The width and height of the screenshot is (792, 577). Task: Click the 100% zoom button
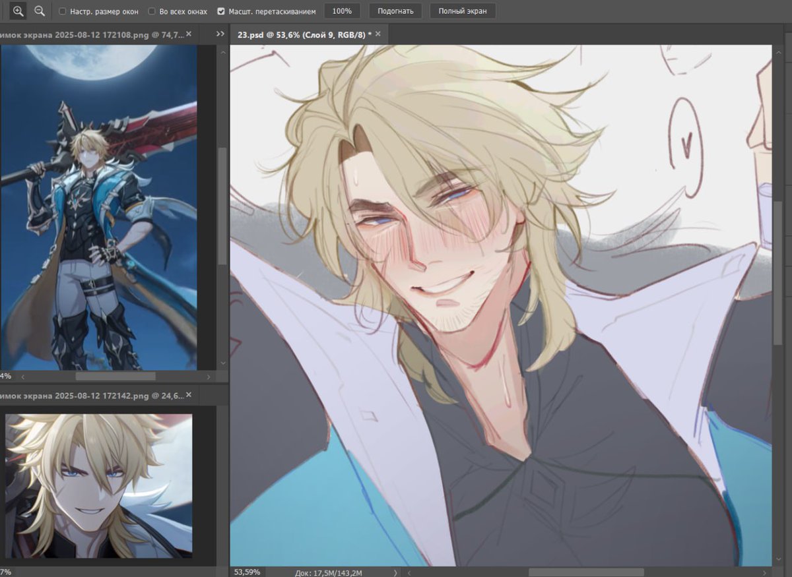pos(342,11)
